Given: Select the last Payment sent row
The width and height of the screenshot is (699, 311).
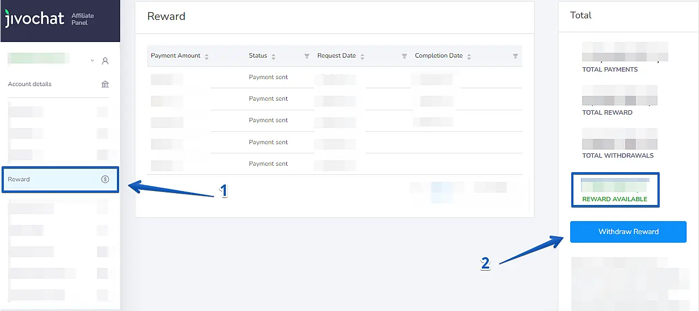Looking at the screenshot, I should pyautogui.click(x=268, y=164).
